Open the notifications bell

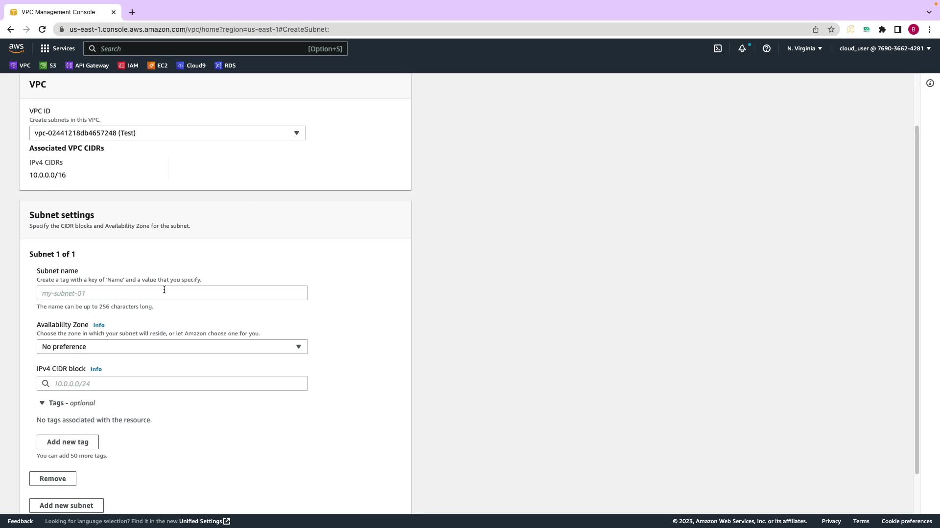[742, 48]
